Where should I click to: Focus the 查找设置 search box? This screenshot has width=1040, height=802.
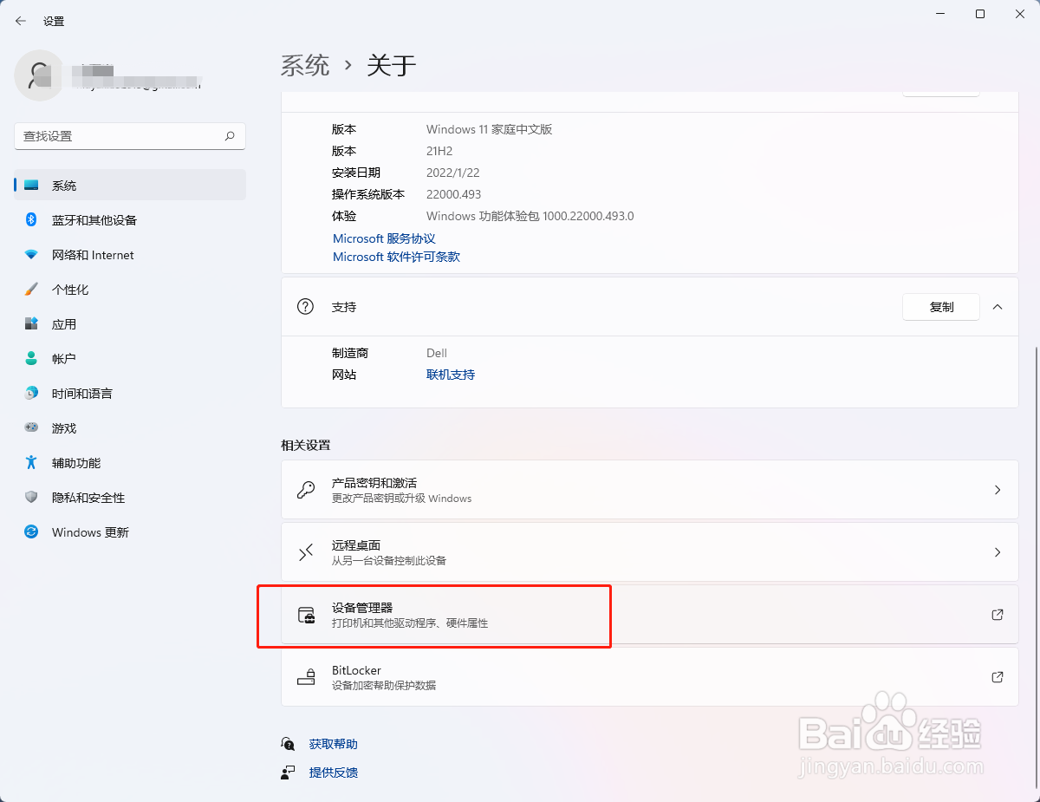point(130,136)
